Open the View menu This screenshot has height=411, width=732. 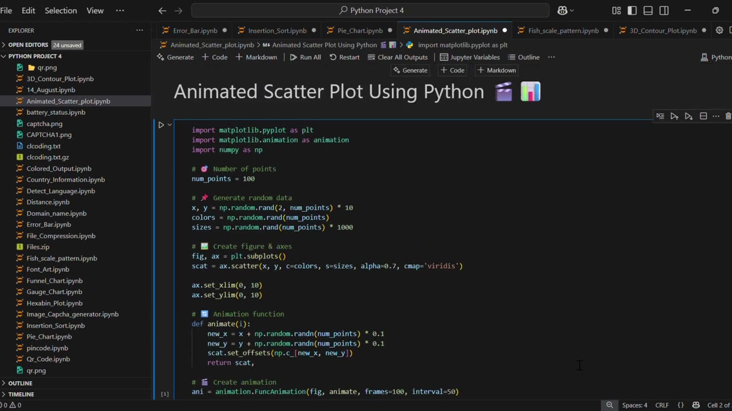(x=95, y=10)
